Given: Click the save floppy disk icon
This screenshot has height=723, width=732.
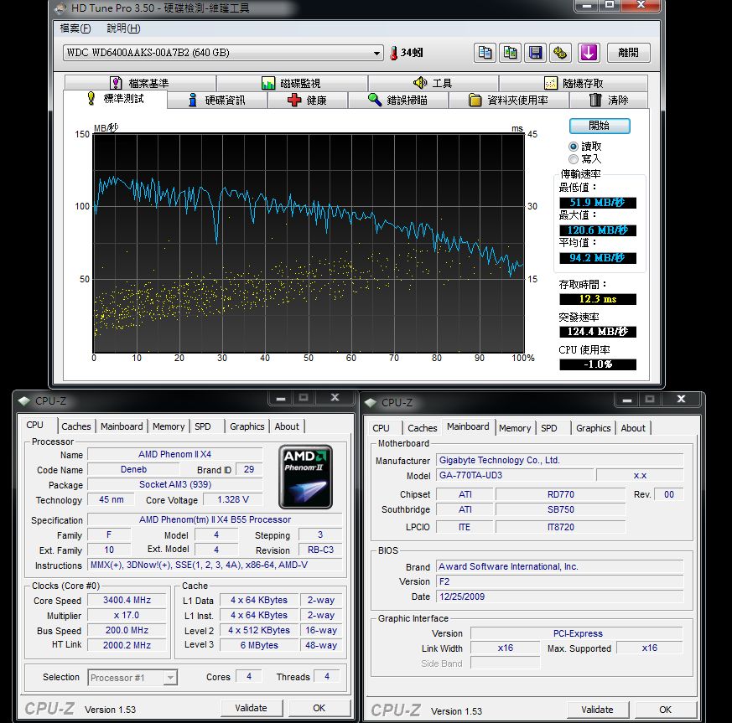Looking at the screenshot, I should [x=535, y=53].
